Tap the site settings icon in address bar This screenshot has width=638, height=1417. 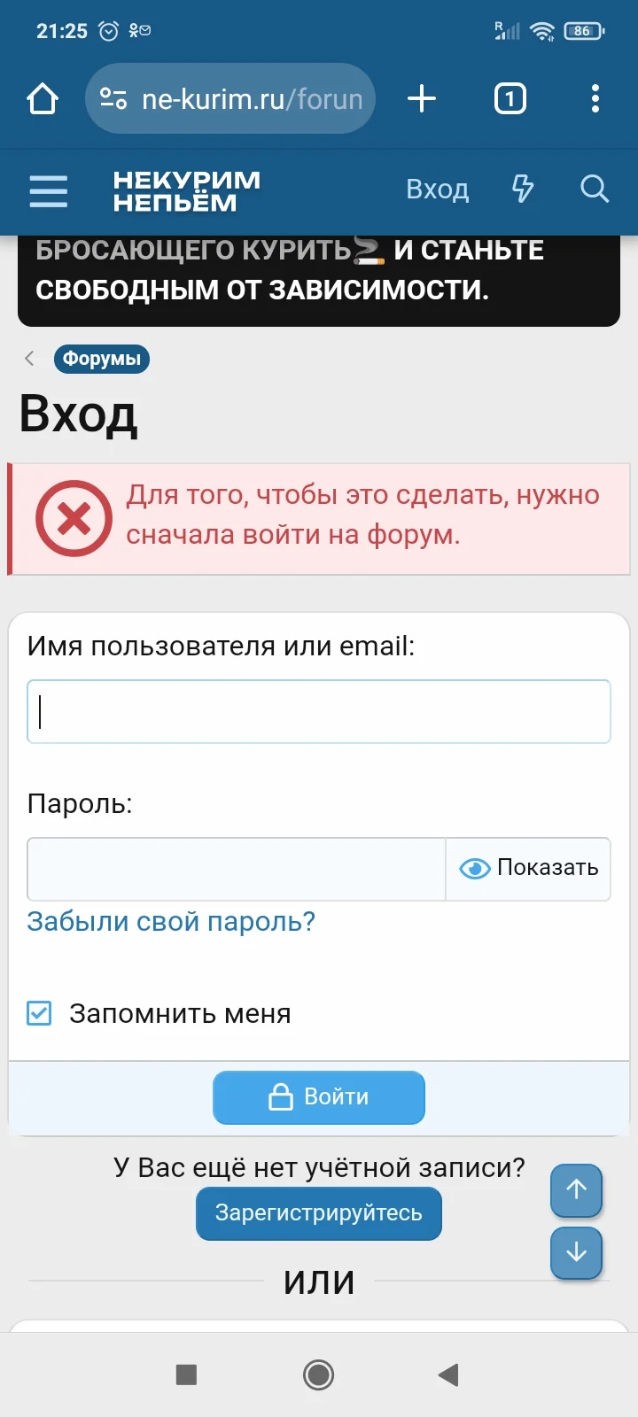coord(113,99)
